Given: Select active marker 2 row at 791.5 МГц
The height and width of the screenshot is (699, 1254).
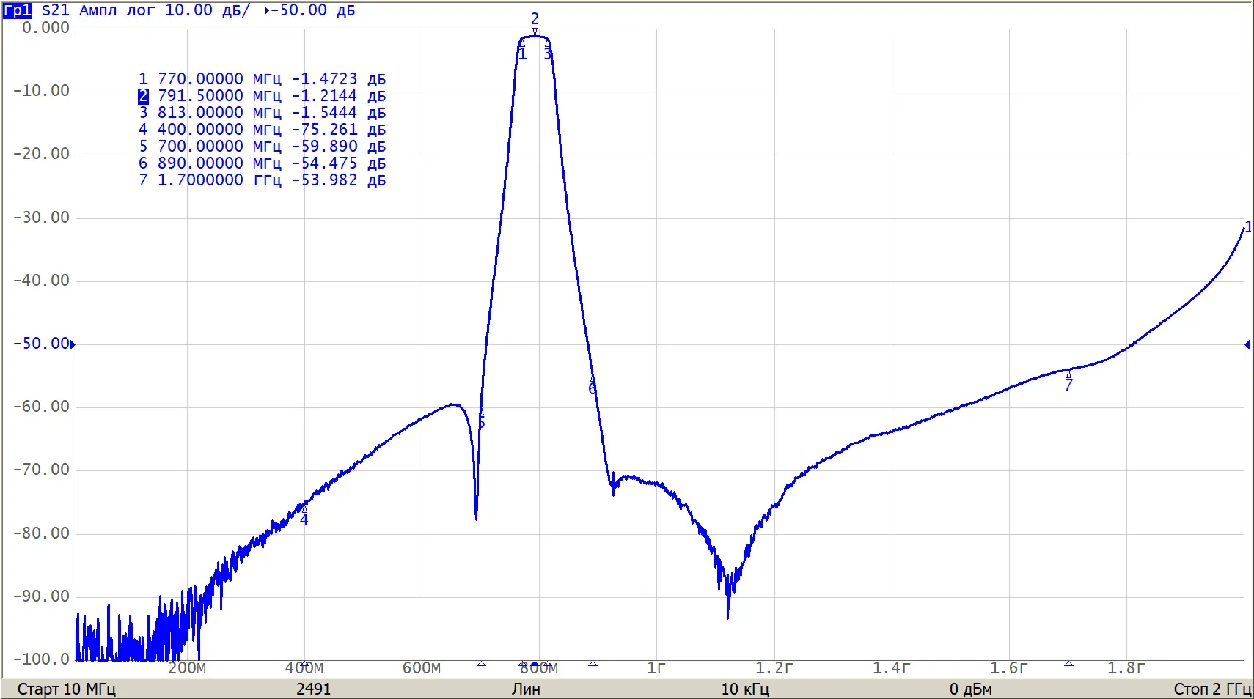Looking at the screenshot, I should [262, 95].
